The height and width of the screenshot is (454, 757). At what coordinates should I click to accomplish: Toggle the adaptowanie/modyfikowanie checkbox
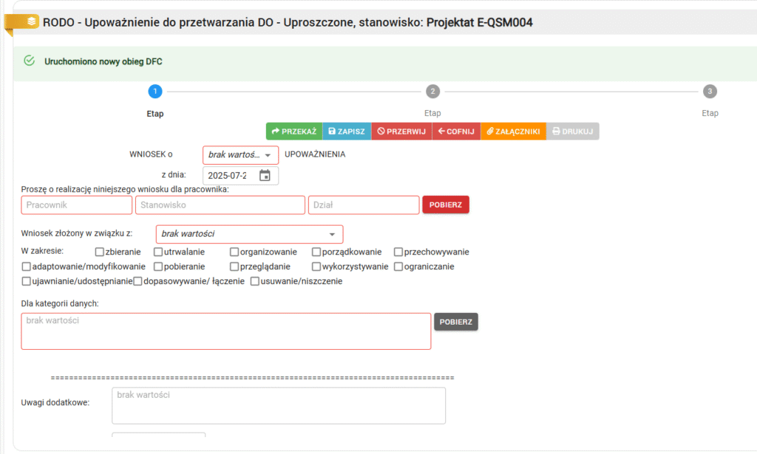27,266
